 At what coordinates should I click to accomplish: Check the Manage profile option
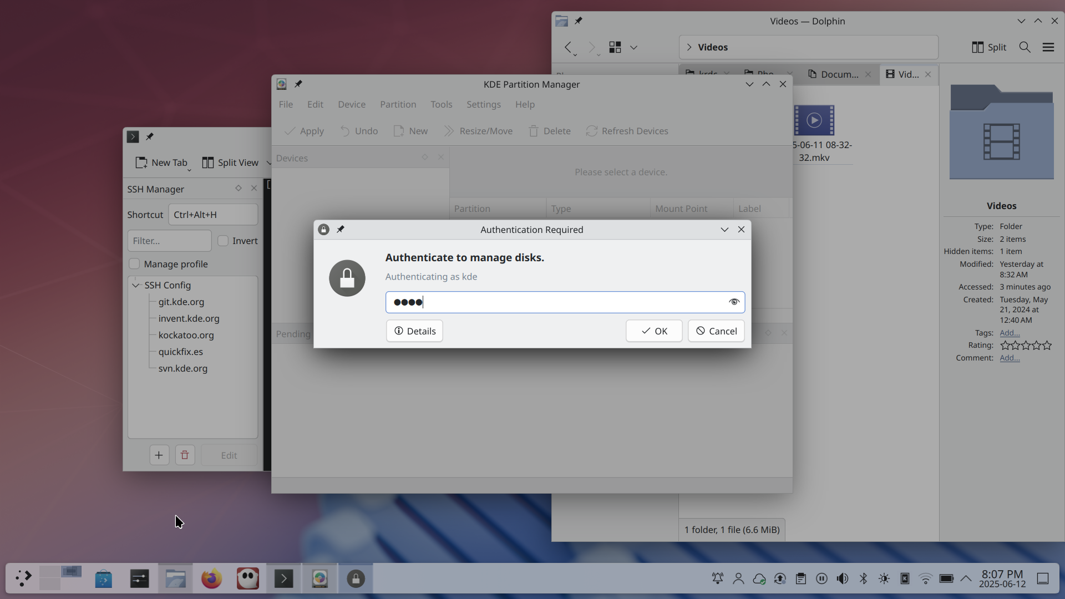[x=134, y=264]
